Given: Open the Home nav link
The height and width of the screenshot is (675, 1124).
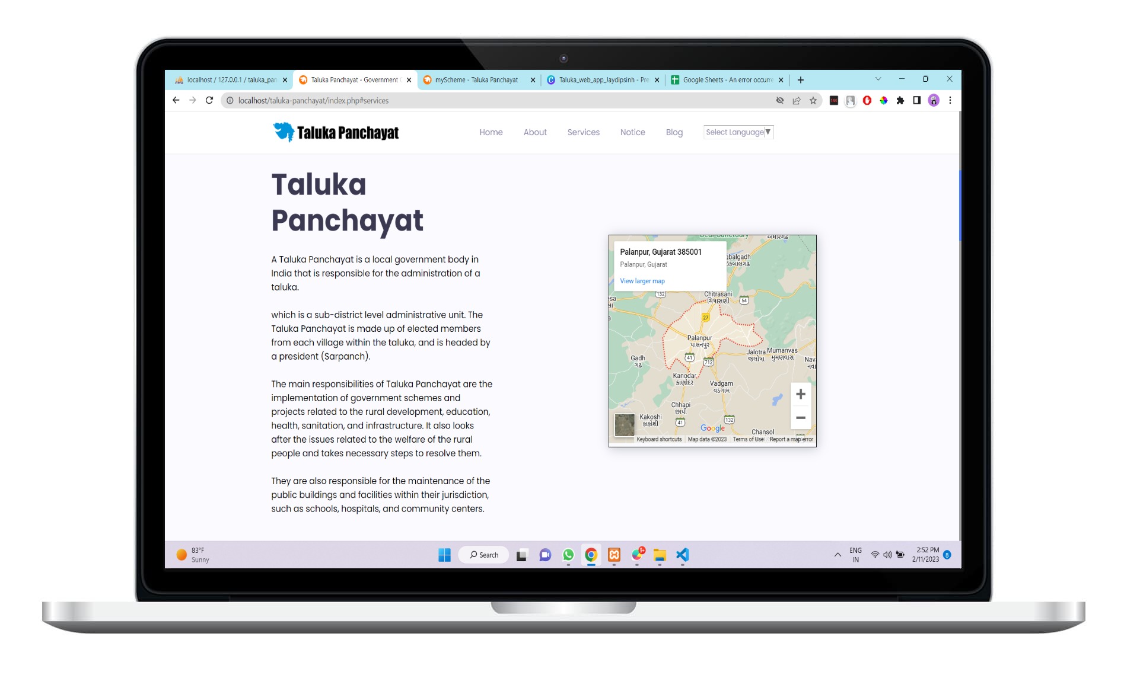Looking at the screenshot, I should (491, 132).
